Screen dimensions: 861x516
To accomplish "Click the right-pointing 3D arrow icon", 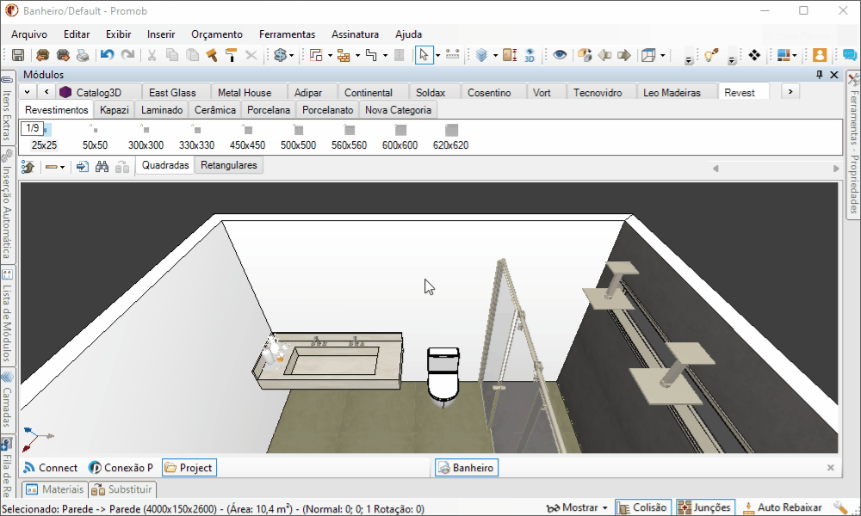I will click(624, 55).
